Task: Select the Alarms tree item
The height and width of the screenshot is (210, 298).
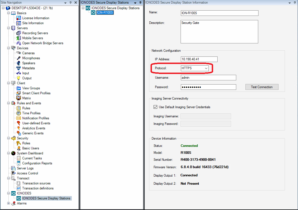Action: (22, 203)
